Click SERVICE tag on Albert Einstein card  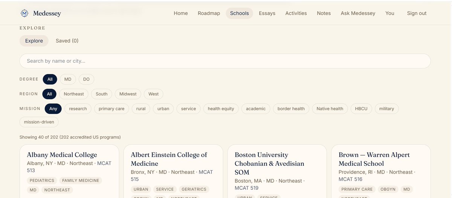tap(165, 189)
